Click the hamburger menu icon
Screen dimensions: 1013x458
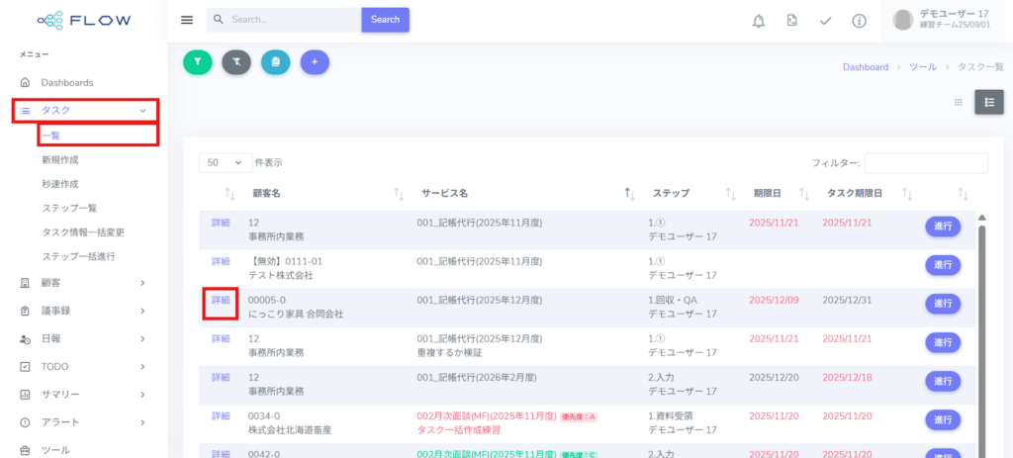pos(187,20)
